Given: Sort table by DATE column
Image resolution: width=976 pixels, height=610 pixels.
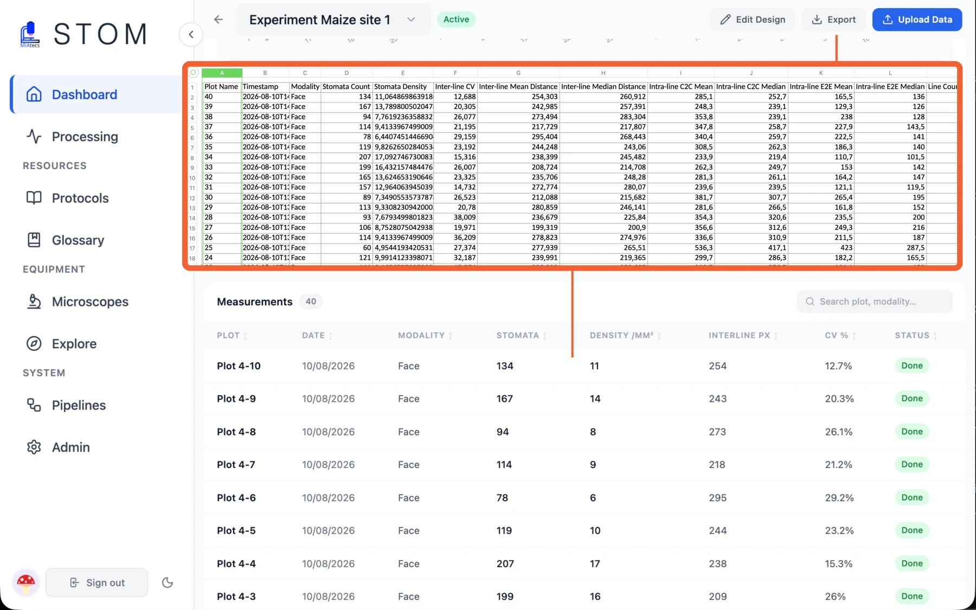Looking at the screenshot, I should pyautogui.click(x=317, y=336).
